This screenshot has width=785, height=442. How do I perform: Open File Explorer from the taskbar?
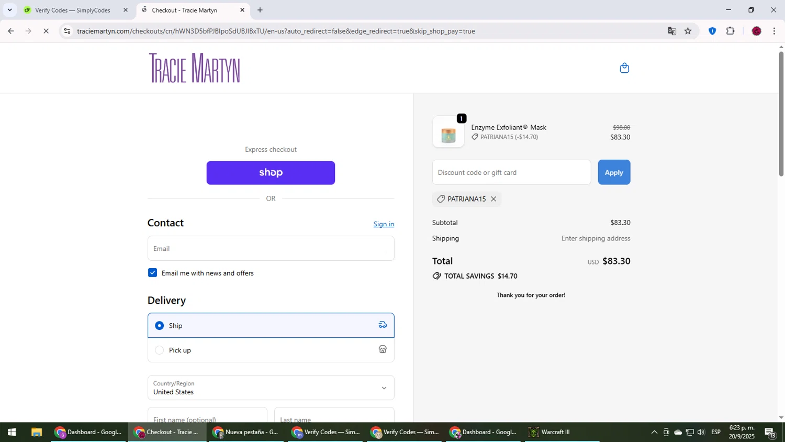tap(36, 432)
